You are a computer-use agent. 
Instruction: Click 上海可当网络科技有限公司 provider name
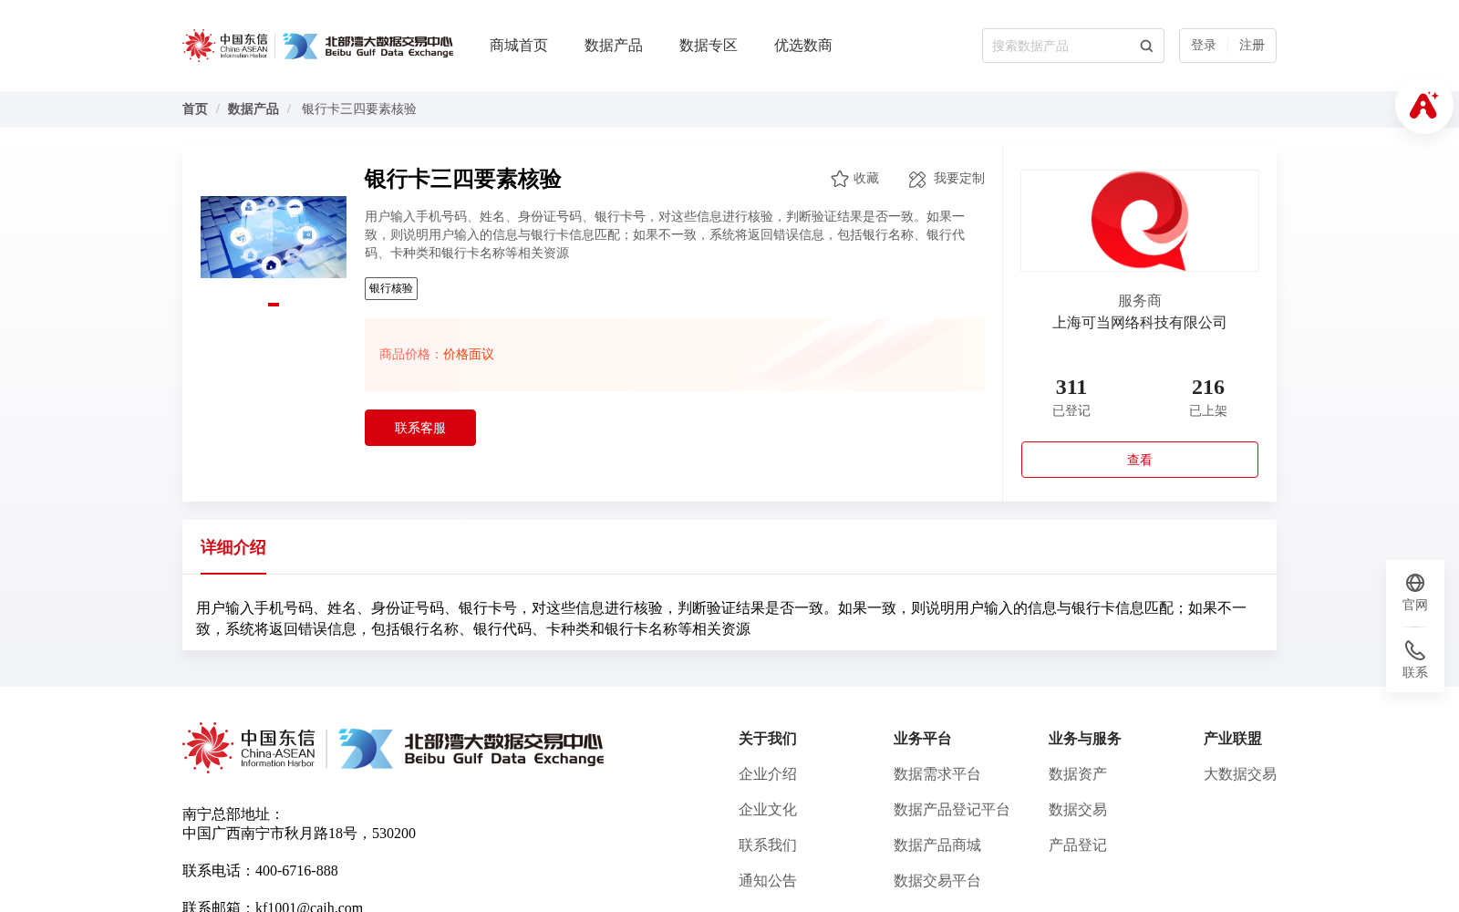click(1140, 323)
